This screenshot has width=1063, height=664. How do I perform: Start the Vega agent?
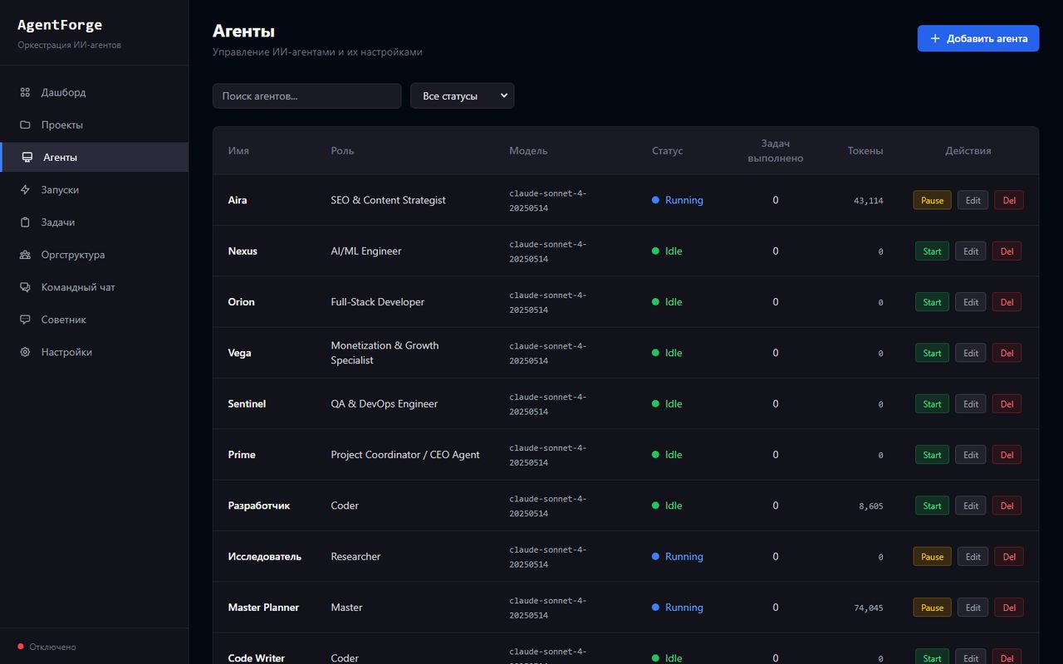pyautogui.click(x=932, y=353)
